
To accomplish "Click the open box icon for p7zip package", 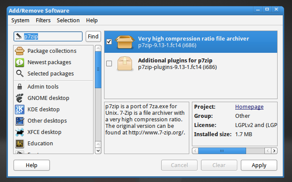I will click(125, 42).
